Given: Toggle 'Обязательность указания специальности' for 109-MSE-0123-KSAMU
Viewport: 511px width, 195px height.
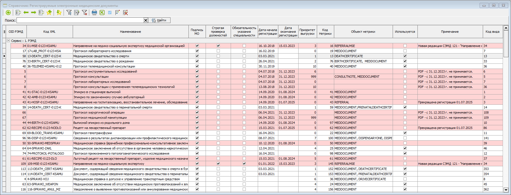Looking at the screenshot, I should point(244,164).
